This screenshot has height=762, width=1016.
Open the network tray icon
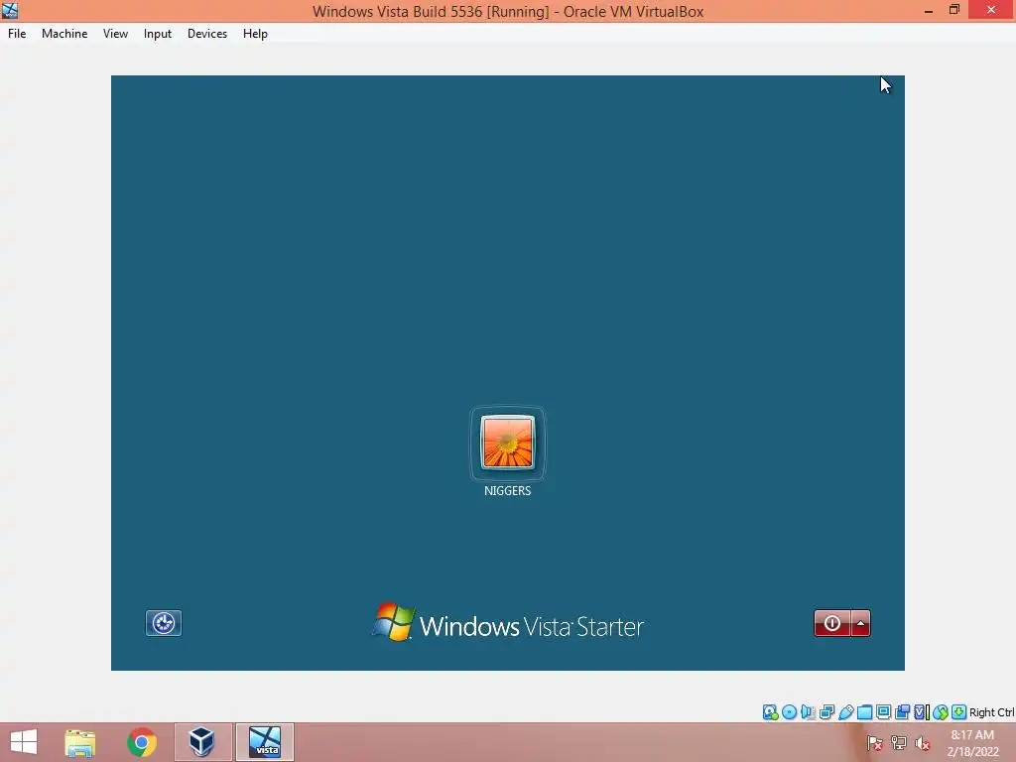[899, 743]
